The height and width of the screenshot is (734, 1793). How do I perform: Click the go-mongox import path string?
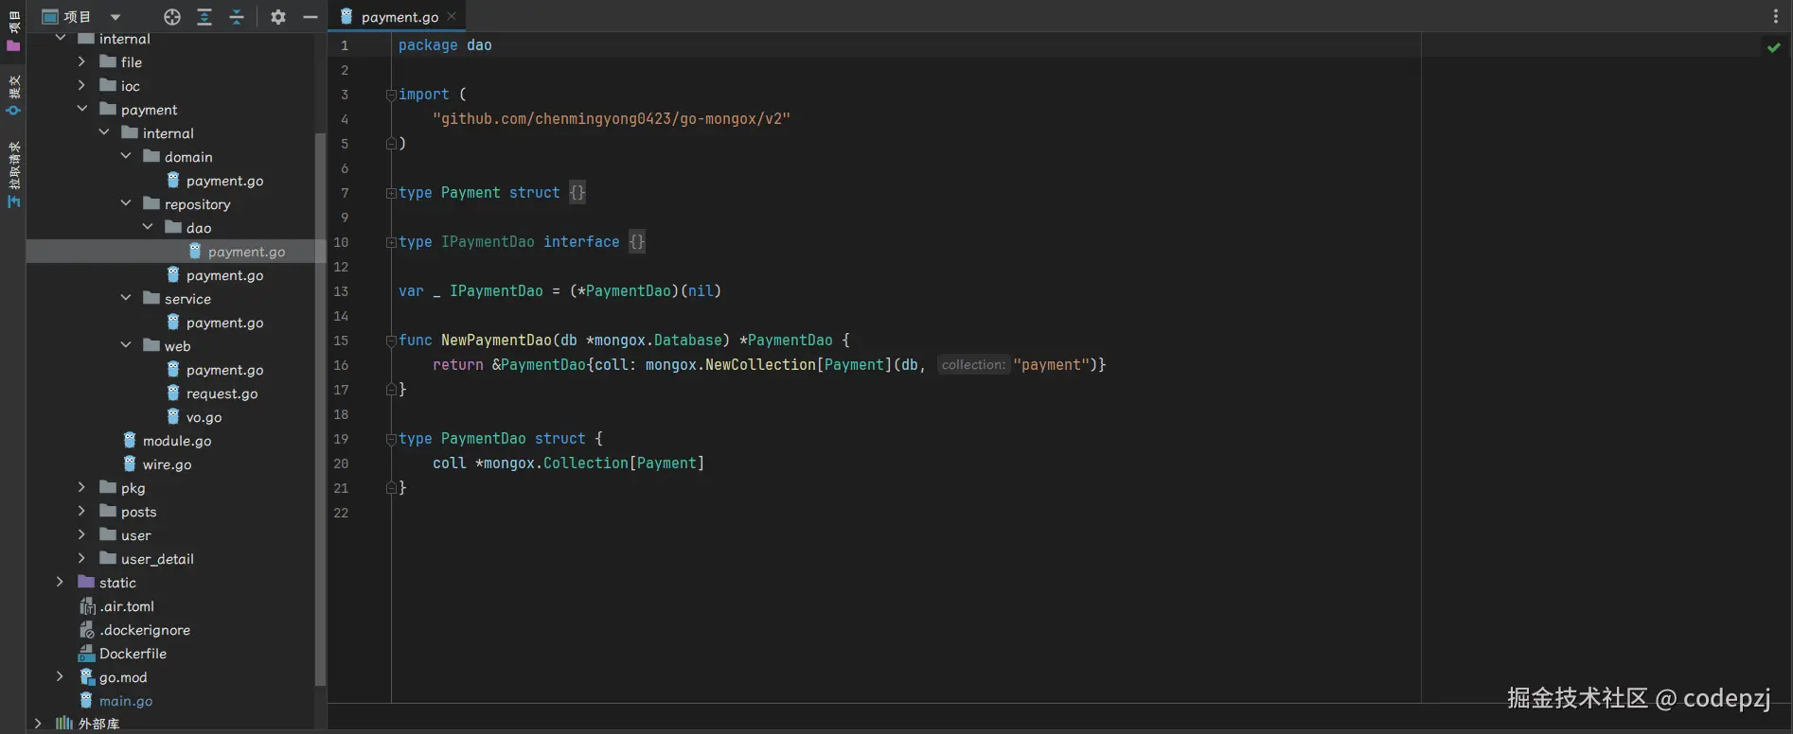coord(612,119)
